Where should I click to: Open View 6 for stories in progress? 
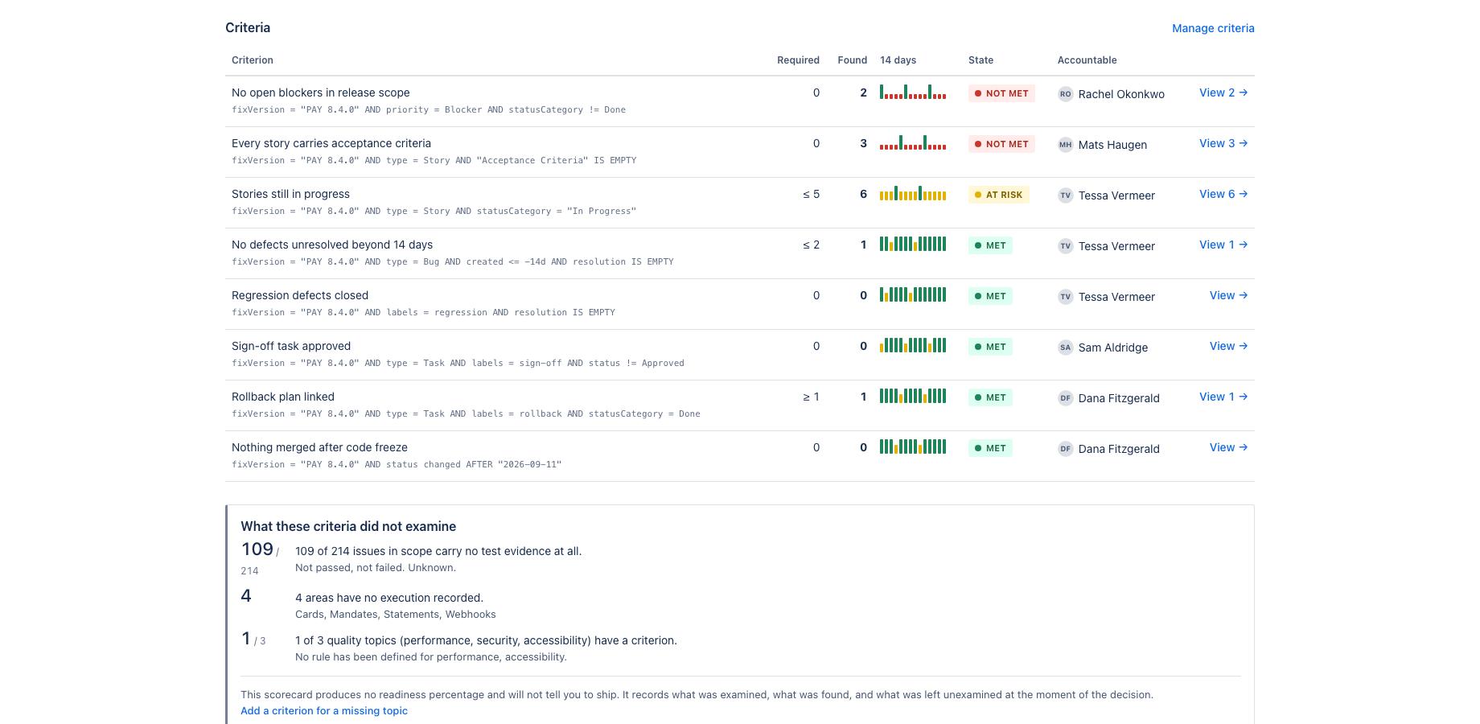click(x=1223, y=194)
